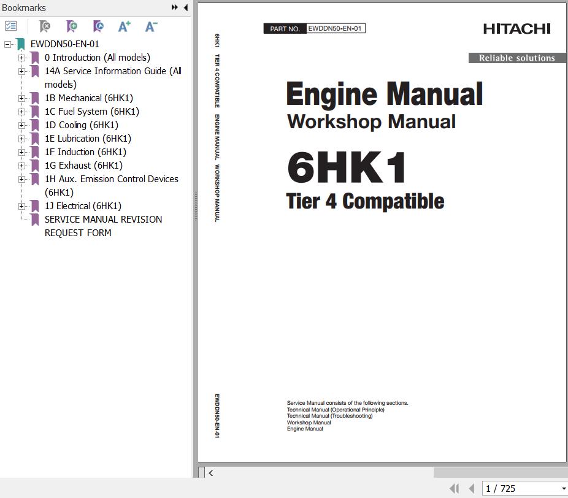Viewport: 568px width, 498px height.
Task: Open 0 Introduction (All models) bookmark
Action: tap(98, 58)
